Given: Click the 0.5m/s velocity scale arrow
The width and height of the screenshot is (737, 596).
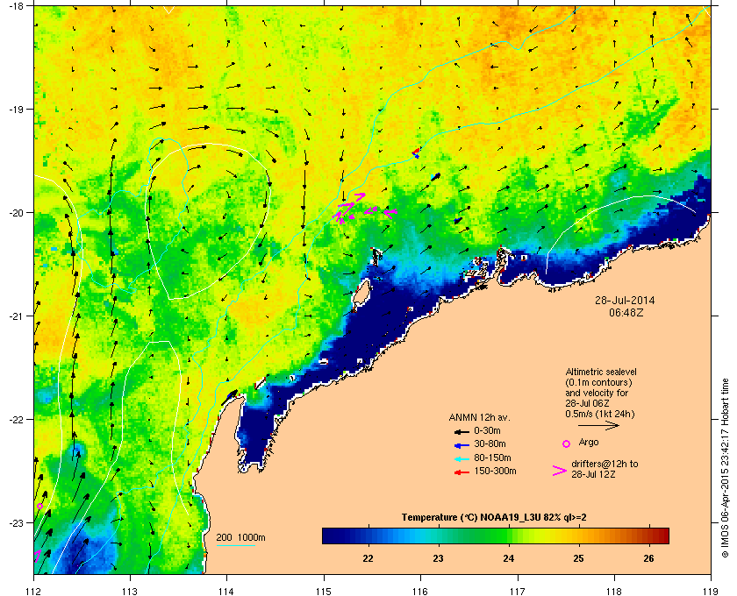Looking at the screenshot, I should [x=598, y=426].
